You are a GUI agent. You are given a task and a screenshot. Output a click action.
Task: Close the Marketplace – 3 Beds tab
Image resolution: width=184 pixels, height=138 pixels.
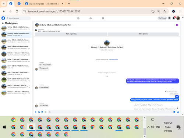(63, 4)
